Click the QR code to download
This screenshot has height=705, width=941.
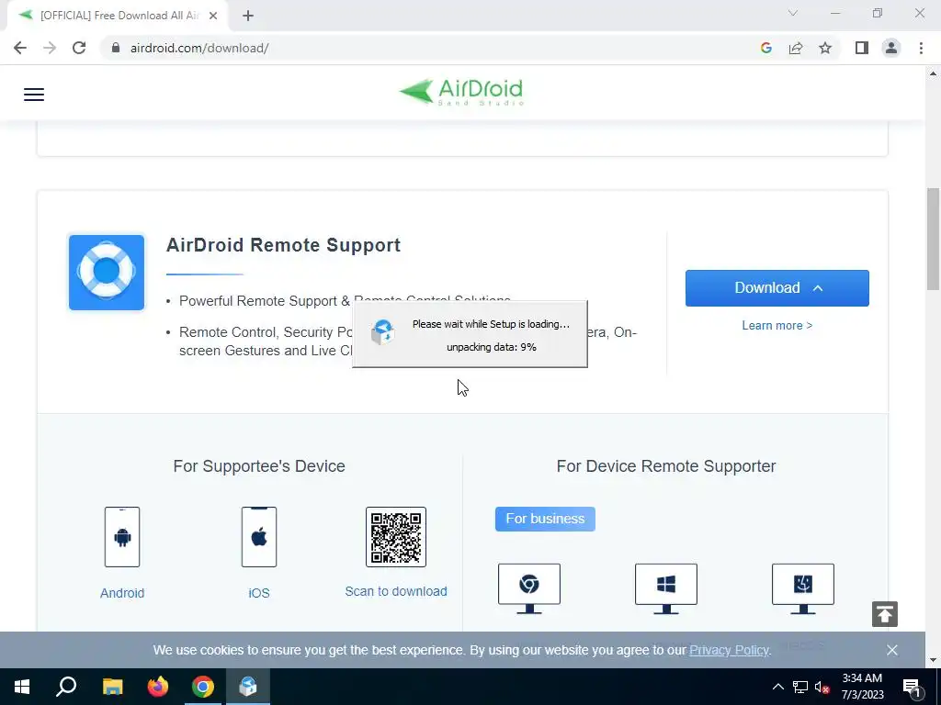click(396, 537)
